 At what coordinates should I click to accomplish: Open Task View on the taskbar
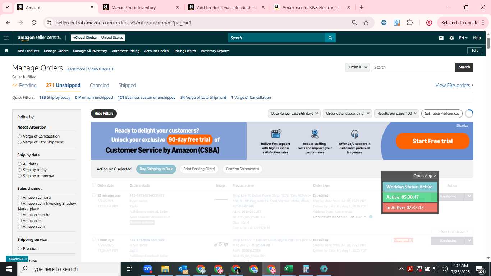(x=129, y=269)
